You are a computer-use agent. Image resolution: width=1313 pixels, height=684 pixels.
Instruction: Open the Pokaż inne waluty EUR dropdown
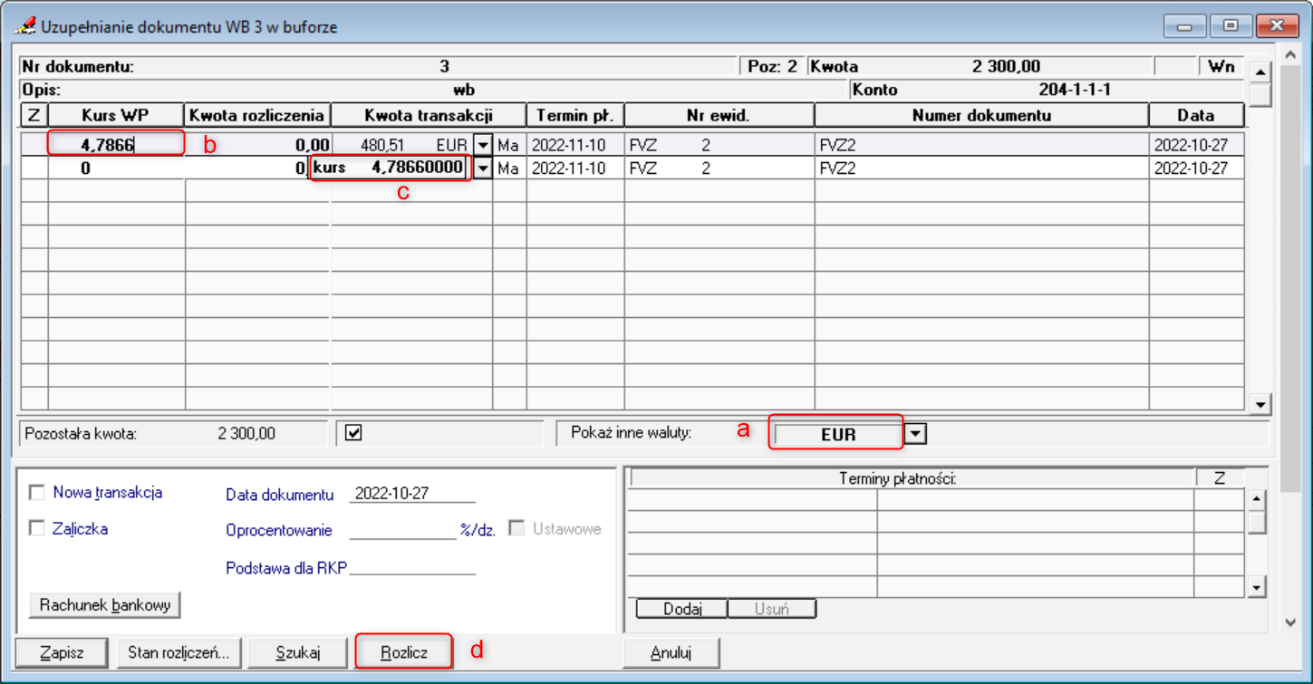click(x=917, y=434)
